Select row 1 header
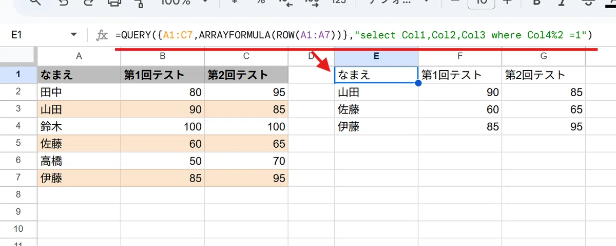Viewport: 616px width, 246px height. tap(18, 75)
